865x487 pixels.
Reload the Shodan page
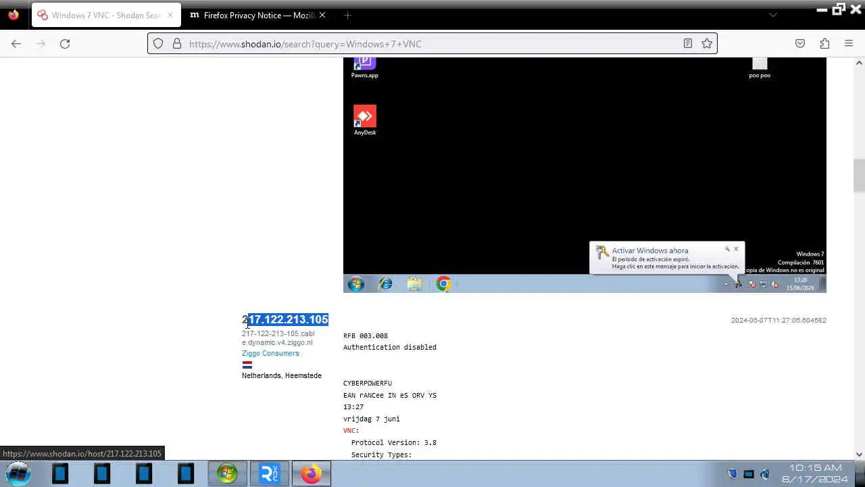(65, 43)
